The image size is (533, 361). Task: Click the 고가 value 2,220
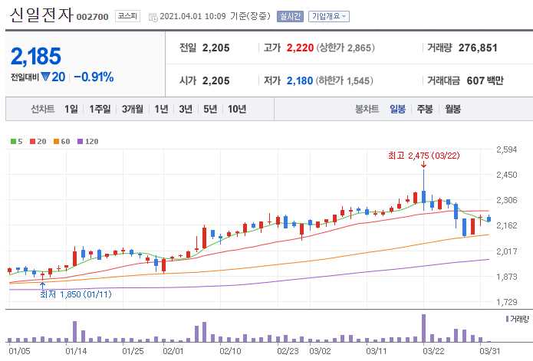(300, 48)
